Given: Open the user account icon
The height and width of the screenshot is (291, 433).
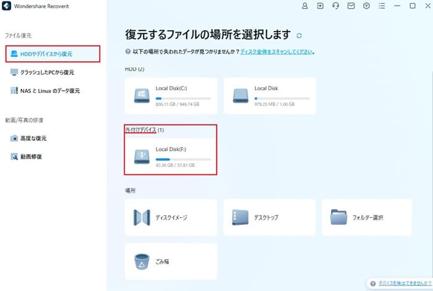Looking at the screenshot, I should 305,6.
